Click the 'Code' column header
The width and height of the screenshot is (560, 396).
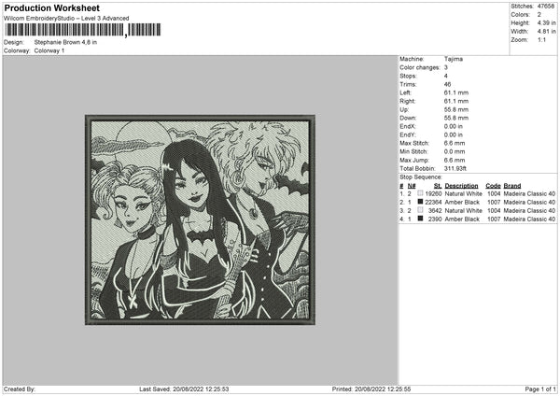pos(493,186)
